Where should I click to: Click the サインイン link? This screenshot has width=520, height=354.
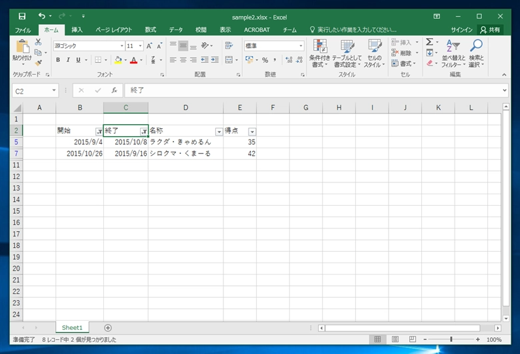pos(461,30)
